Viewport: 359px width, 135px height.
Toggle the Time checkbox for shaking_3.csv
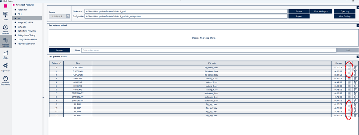[x=349, y=86]
